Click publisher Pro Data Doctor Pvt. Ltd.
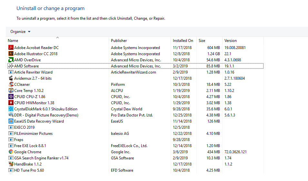This screenshot has height=181, width=308. click(132, 115)
